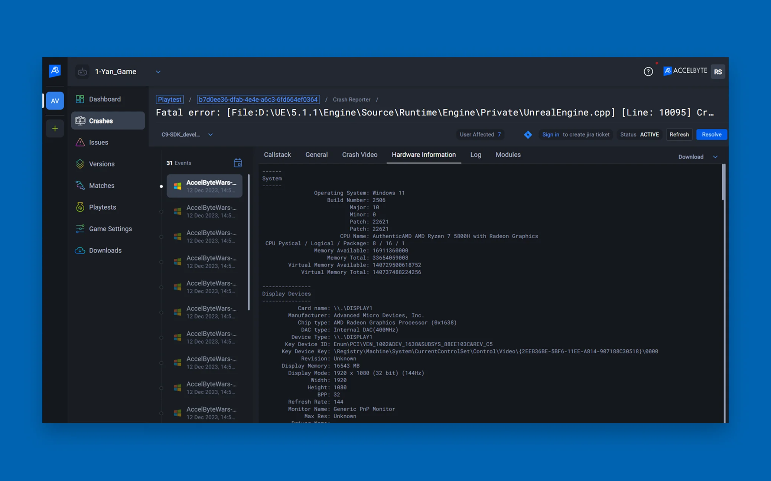Viewport: 771px width, 481px height.
Task: Select the Hardware Information tab
Action: pos(424,155)
